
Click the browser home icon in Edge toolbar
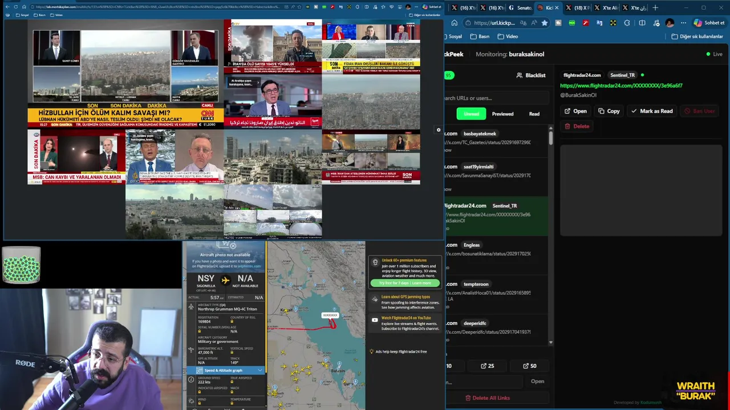(x=455, y=23)
